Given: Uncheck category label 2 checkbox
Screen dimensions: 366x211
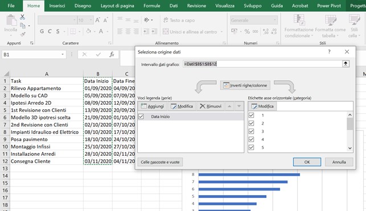Looking at the screenshot, I should [252, 123].
